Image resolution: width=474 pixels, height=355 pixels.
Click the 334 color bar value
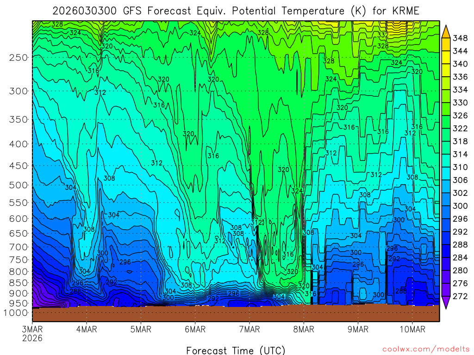pos(460,90)
